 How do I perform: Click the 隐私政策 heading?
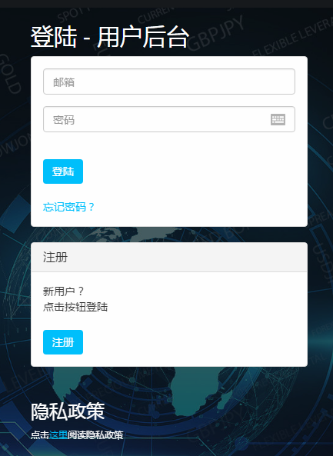click(68, 411)
